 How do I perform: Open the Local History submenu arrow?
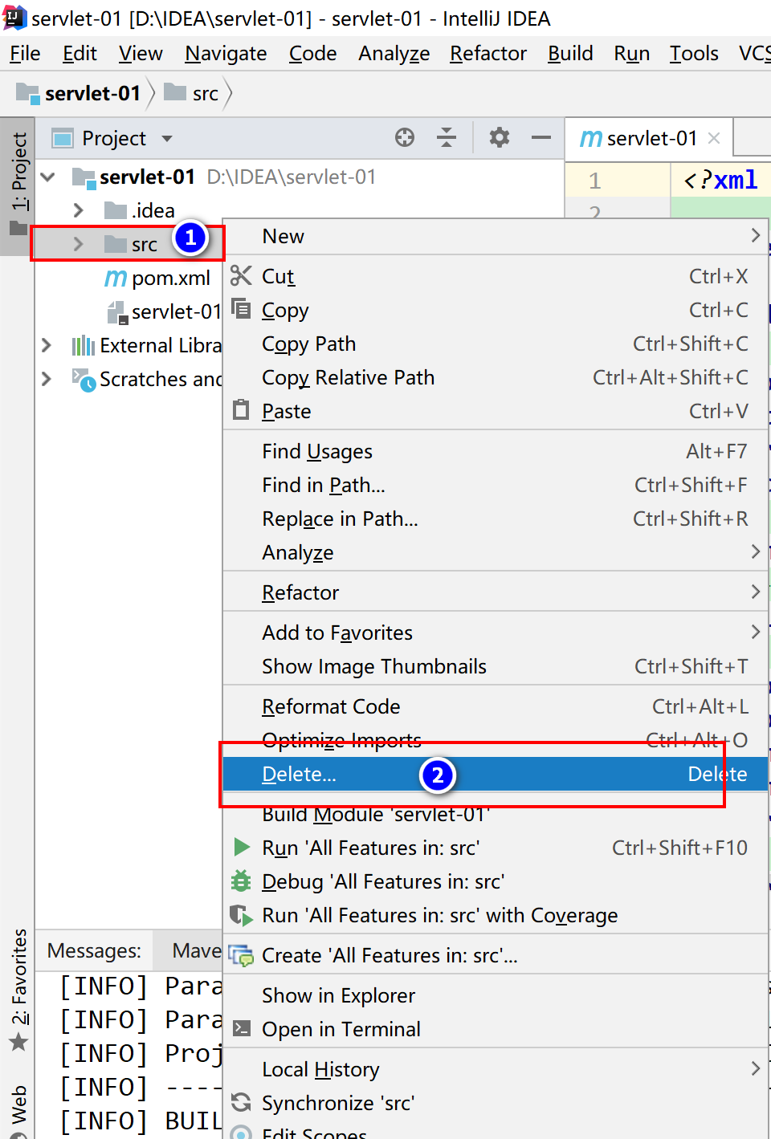(x=755, y=1068)
